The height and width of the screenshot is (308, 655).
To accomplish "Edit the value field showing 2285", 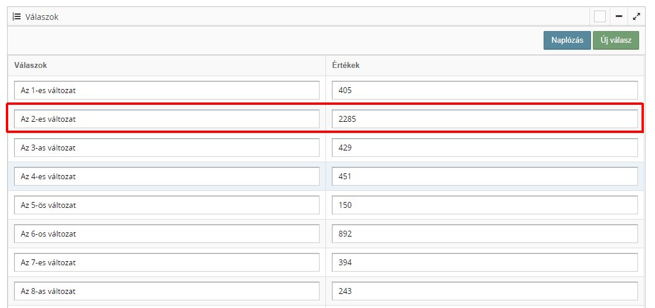I will coord(484,119).
